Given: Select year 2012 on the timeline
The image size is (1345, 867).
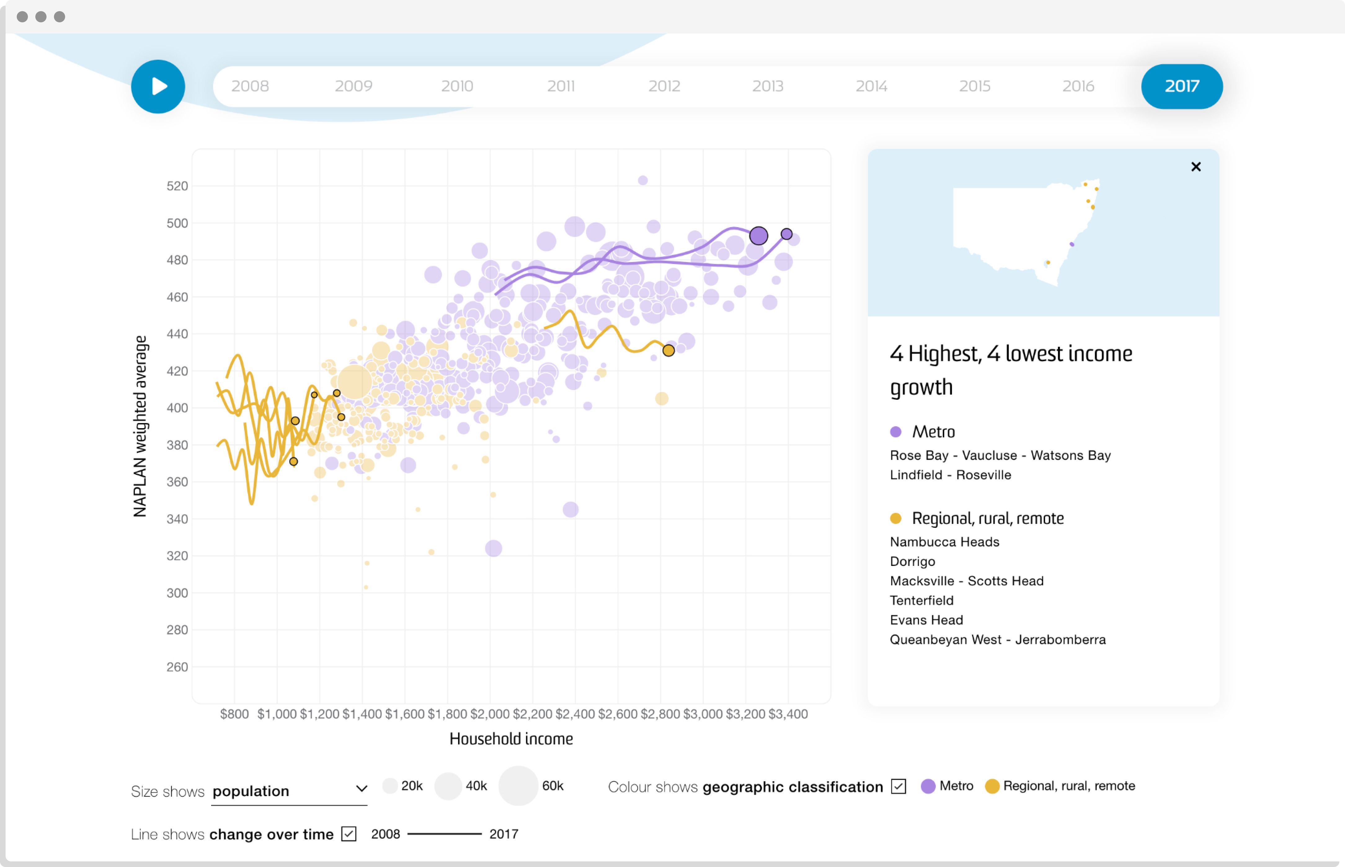Looking at the screenshot, I should coord(665,86).
